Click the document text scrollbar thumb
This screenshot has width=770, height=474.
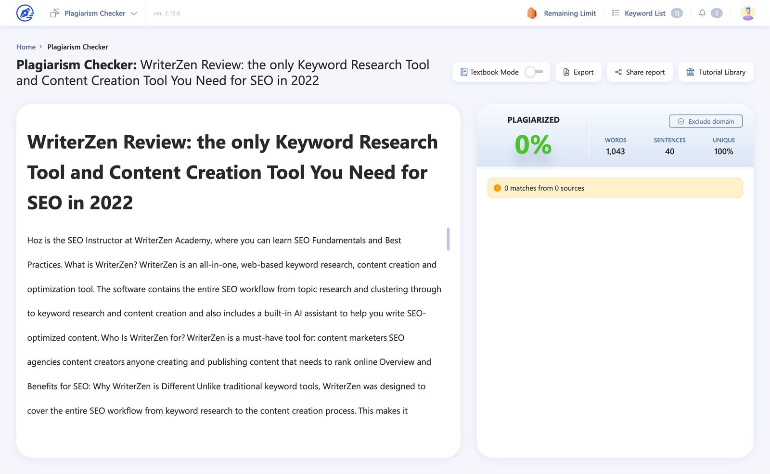point(448,239)
